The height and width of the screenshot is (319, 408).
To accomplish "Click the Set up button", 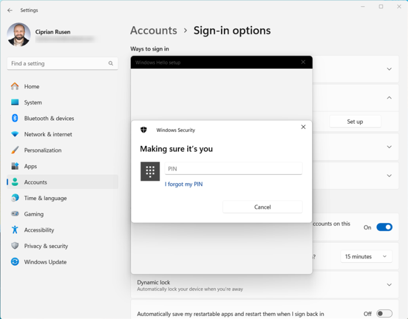I will [355, 121].
